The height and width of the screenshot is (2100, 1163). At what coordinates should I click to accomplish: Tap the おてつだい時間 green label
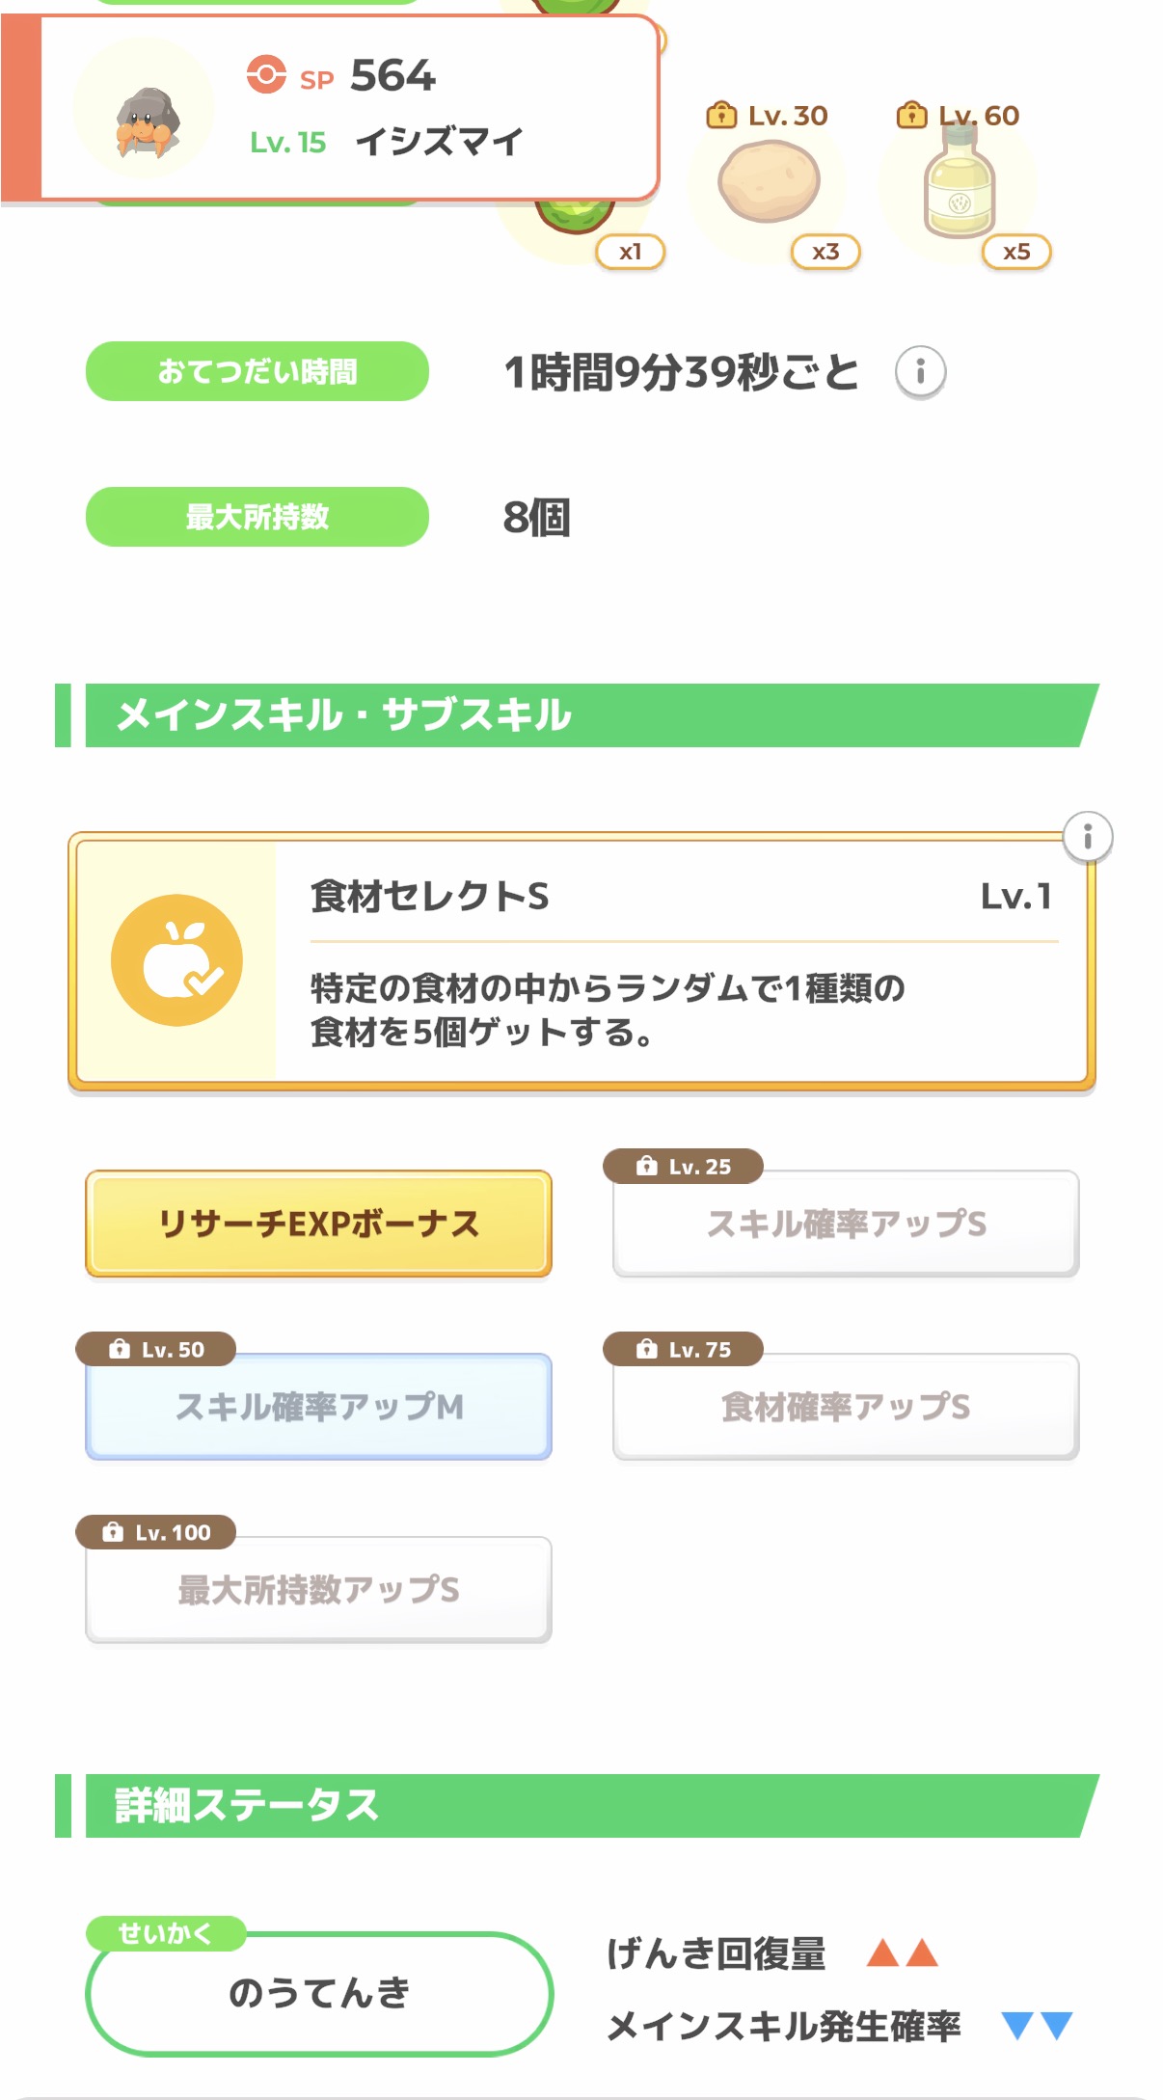257,371
